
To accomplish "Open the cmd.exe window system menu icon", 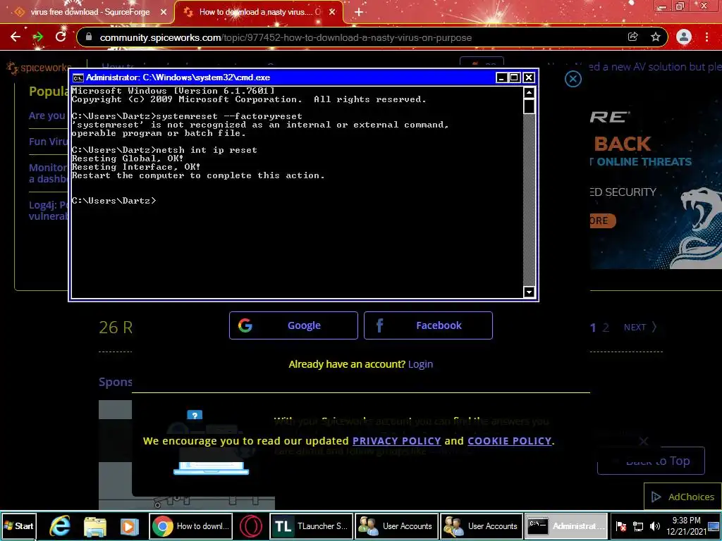I will pyautogui.click(x=78, y=77).
